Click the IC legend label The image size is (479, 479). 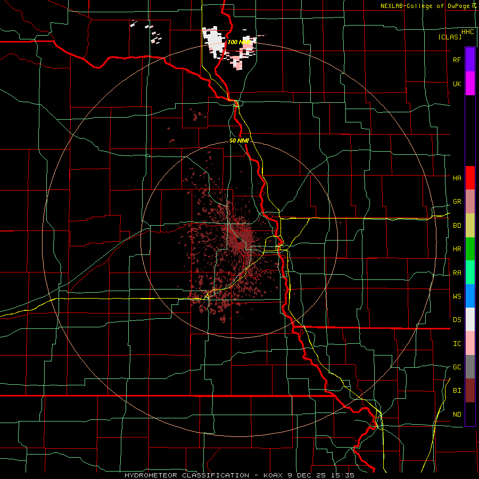(x=457, y=344)
